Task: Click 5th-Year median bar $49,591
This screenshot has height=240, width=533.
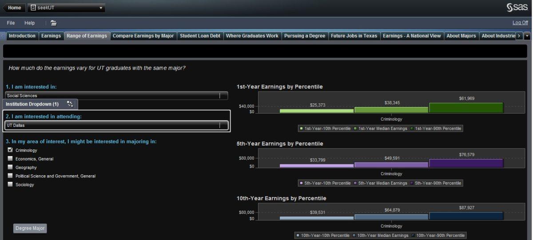Action: pos(391,165)
